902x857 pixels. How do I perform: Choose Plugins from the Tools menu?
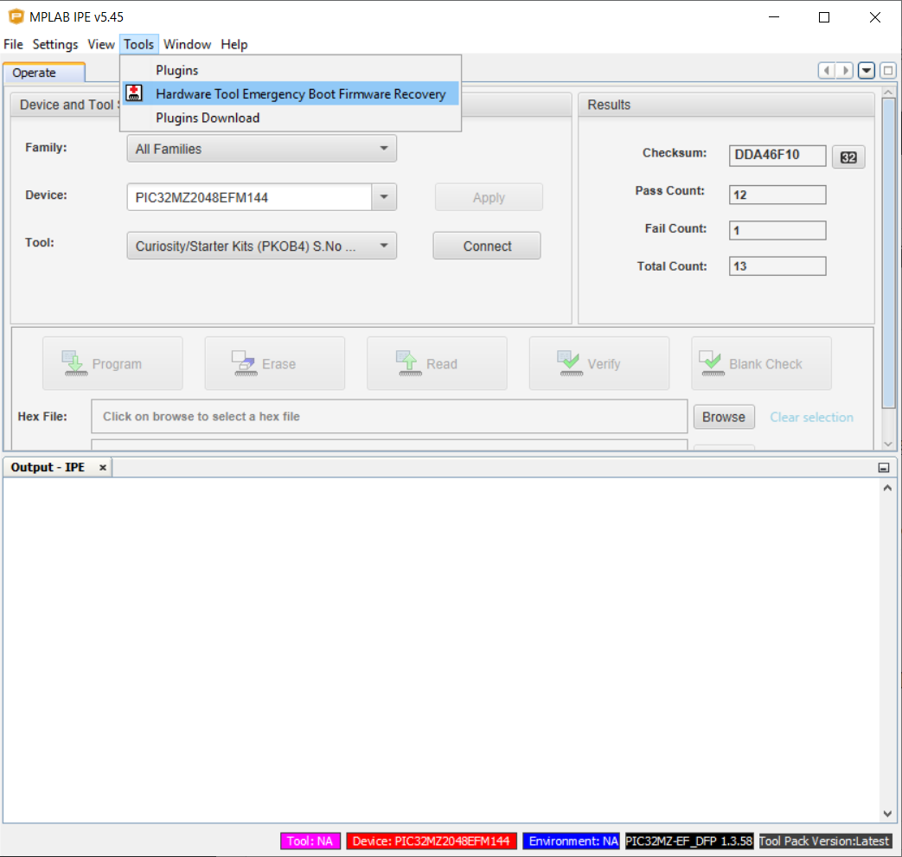pos(291,70)
